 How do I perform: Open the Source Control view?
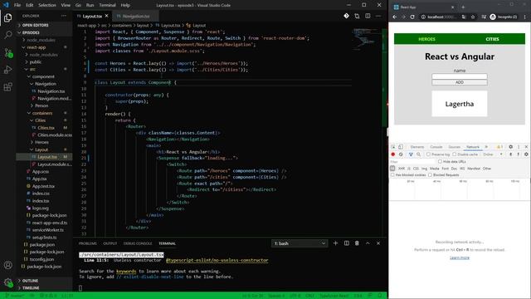[x=8, y=52]
